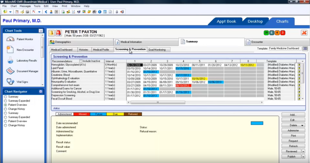310x163 pixels.
Task: Click the red siren alert icon
Action: [59, 33]
